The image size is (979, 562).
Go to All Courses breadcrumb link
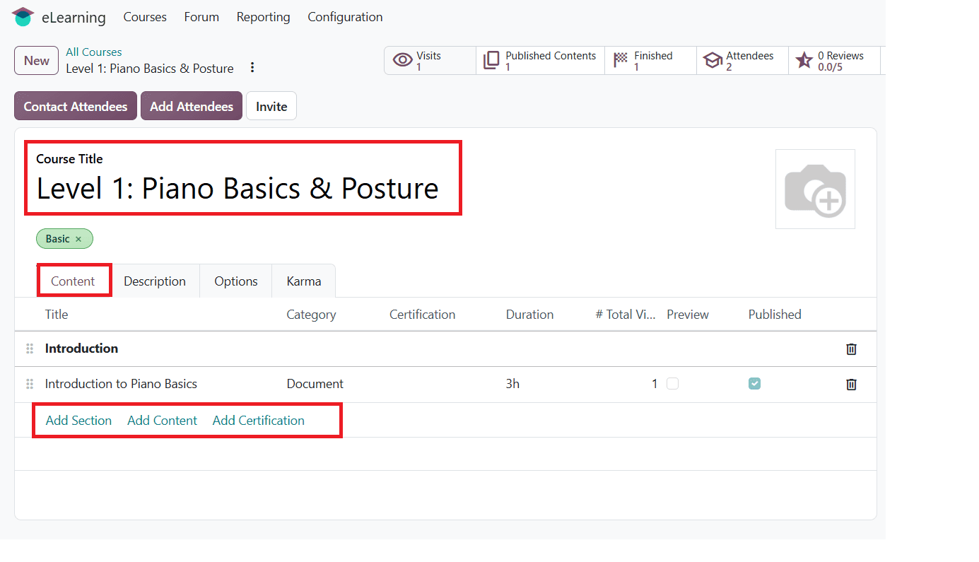tap(94, 52)
